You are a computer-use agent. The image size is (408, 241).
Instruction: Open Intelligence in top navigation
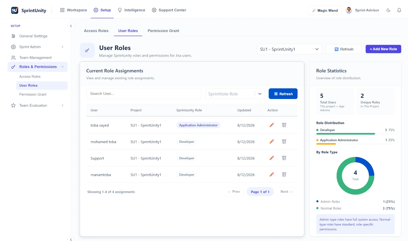(x=131, y=10)
